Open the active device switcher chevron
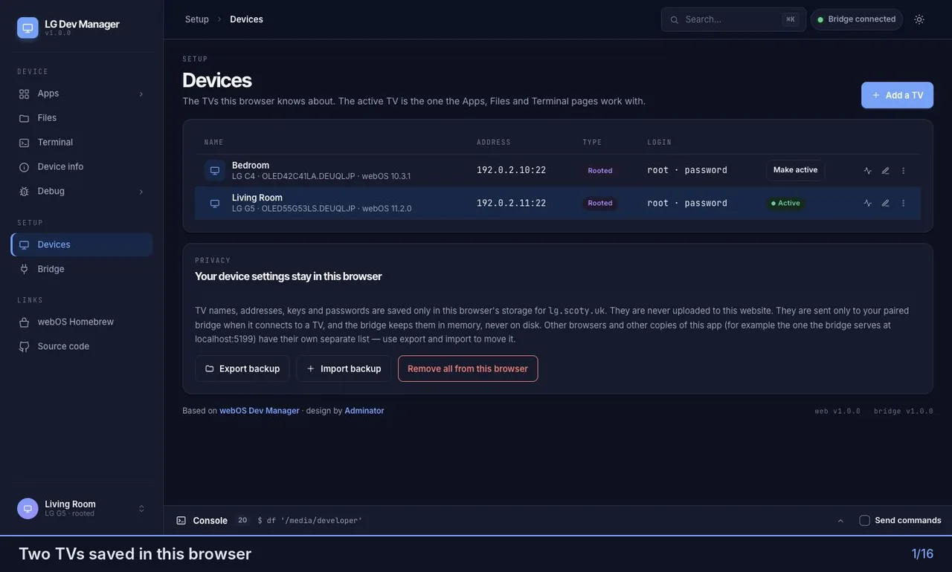The width and height of the screenshot is (952, 572). coord(141,509)
